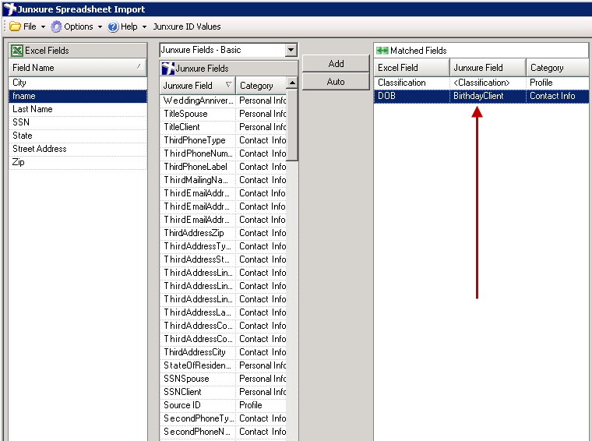The height and width of the screenshot is (441, 592).
Task: Select ThirdPhoneNum... in Junxure Fields
Action: point(223,153)
